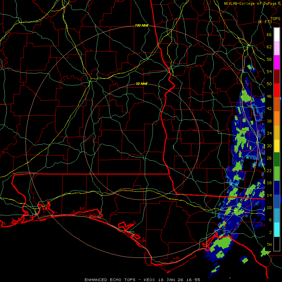Click the '50 NMI' range ring label

pos(142,84)
